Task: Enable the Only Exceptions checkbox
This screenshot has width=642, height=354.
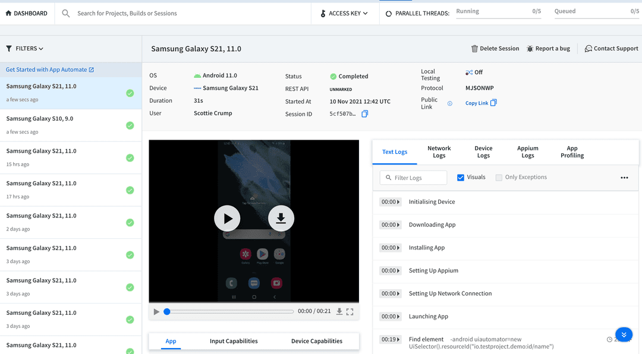Action: tap(499, 177)
